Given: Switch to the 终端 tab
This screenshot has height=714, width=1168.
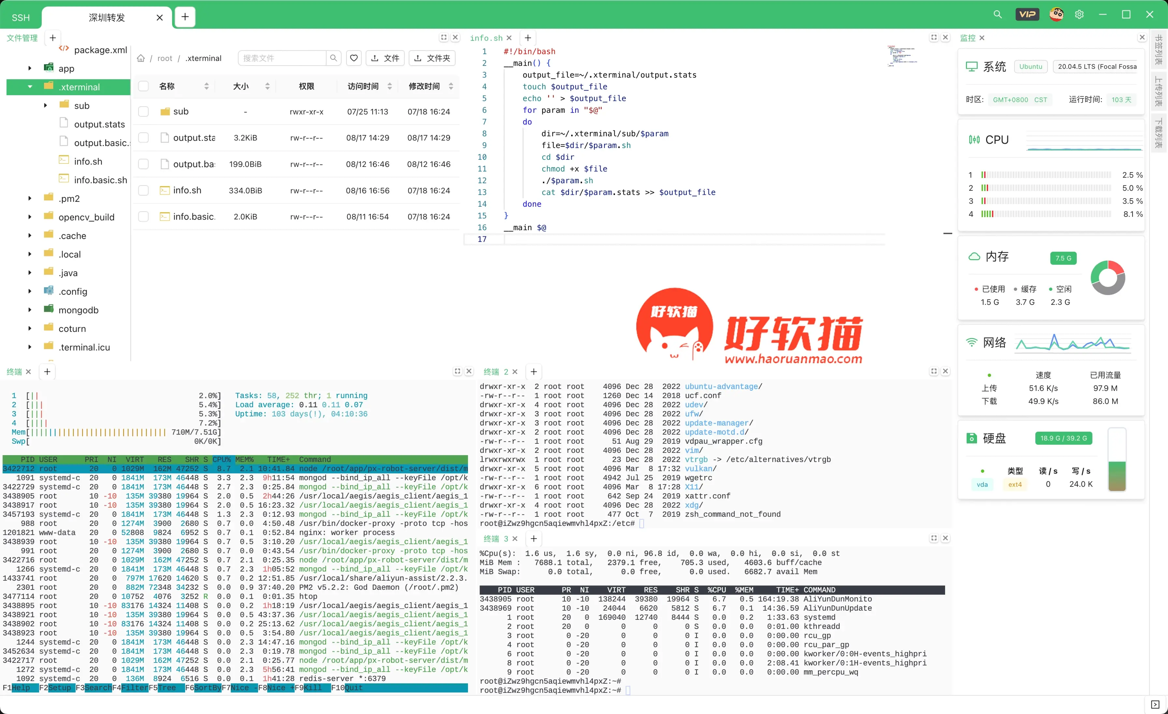Looking at the screenshot, I should click(14, 372).
